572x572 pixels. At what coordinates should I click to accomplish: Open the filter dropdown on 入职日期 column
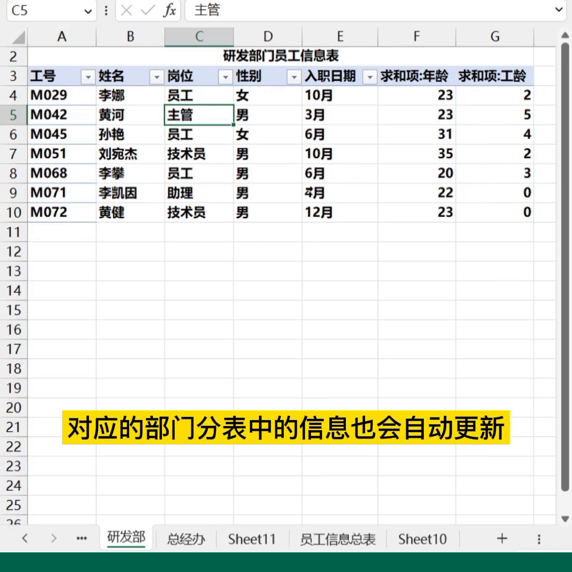pyautogui.click(x=369, y=76)
